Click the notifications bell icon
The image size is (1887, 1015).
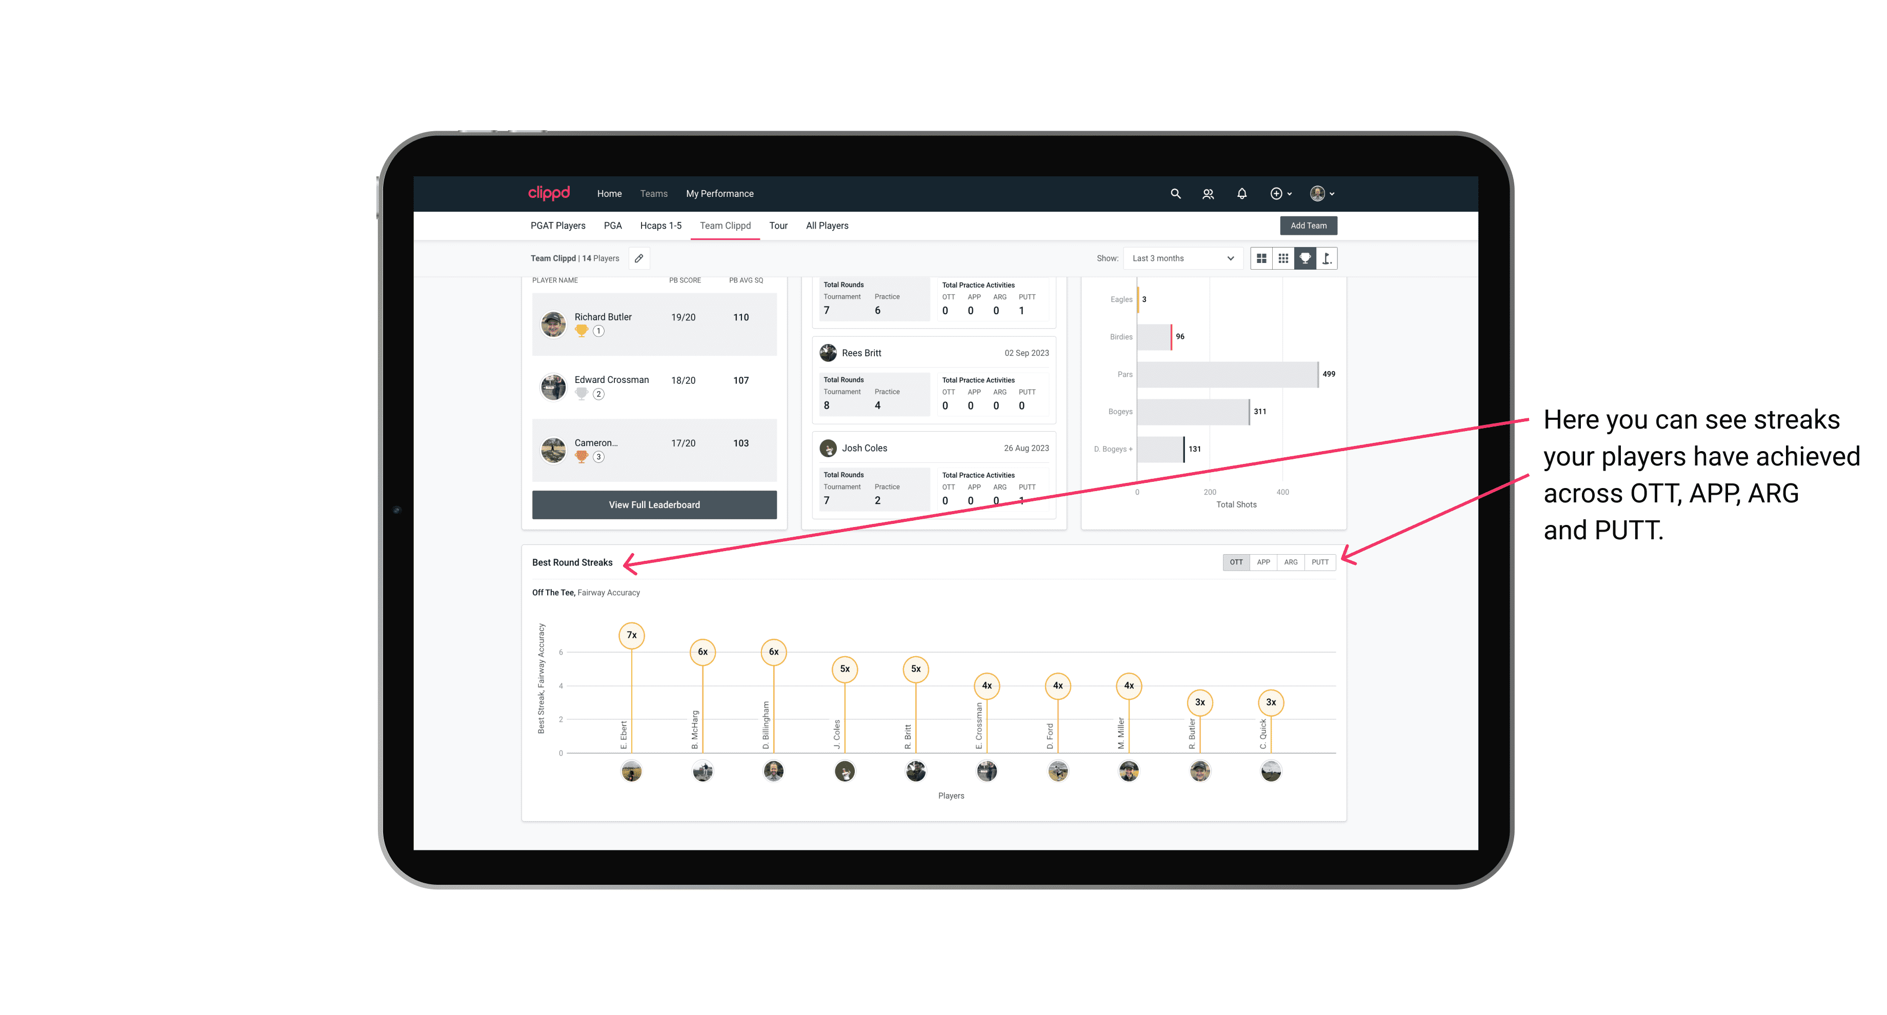coord(1241,194)
